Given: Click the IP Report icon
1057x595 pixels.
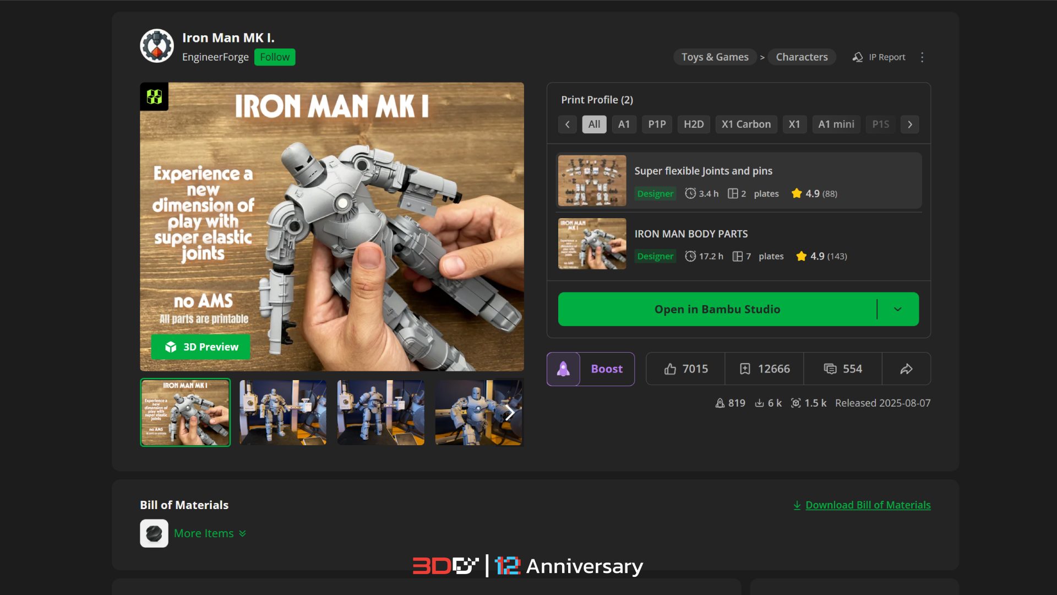Looking at the screenshot, I should [858, 57].
